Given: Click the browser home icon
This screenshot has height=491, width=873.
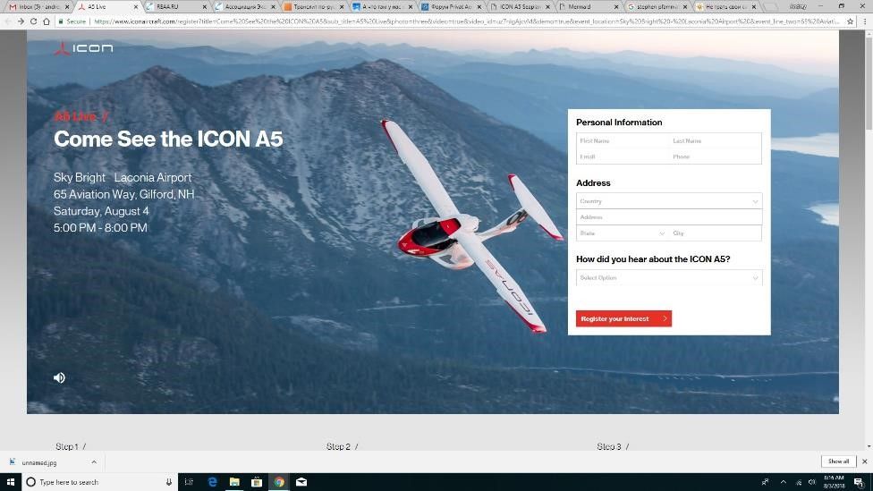Looking at the screenshot, I should pos(47,21).
